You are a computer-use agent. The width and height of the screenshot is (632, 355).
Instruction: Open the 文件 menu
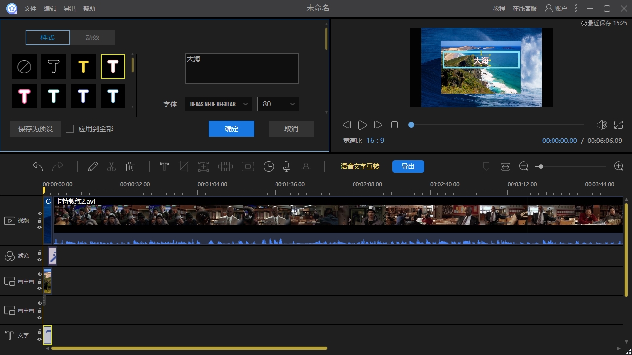pyautogui.click(x=30, y=9)
